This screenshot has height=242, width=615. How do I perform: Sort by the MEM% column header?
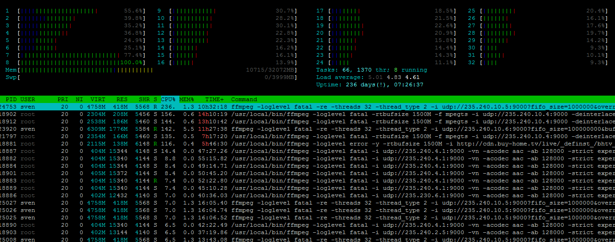(x=187, y=99)
